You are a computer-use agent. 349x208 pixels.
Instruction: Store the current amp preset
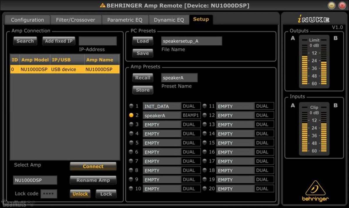coord(143,90)
